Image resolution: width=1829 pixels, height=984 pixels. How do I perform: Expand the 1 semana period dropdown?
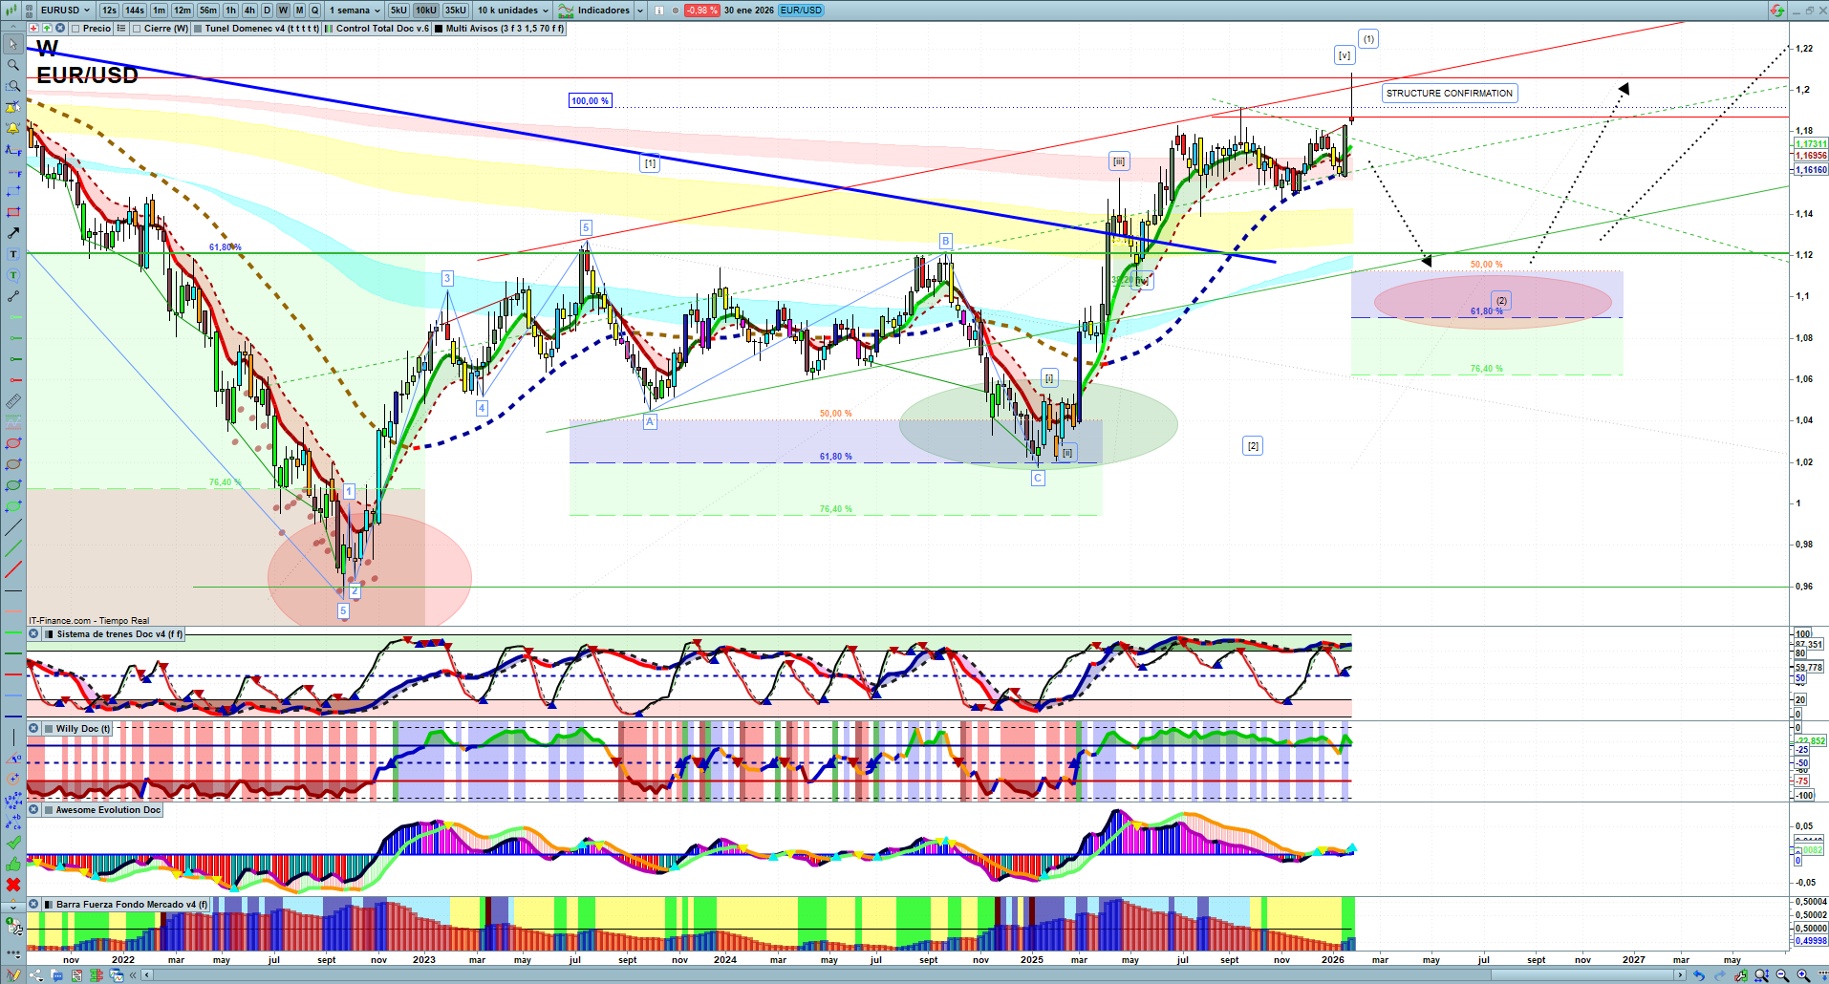tap(377, 11)
